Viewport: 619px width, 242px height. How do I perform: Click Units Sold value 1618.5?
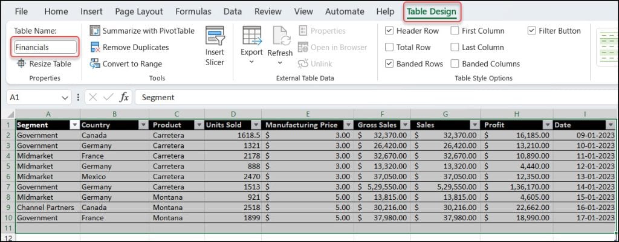(x=233, y=135)
